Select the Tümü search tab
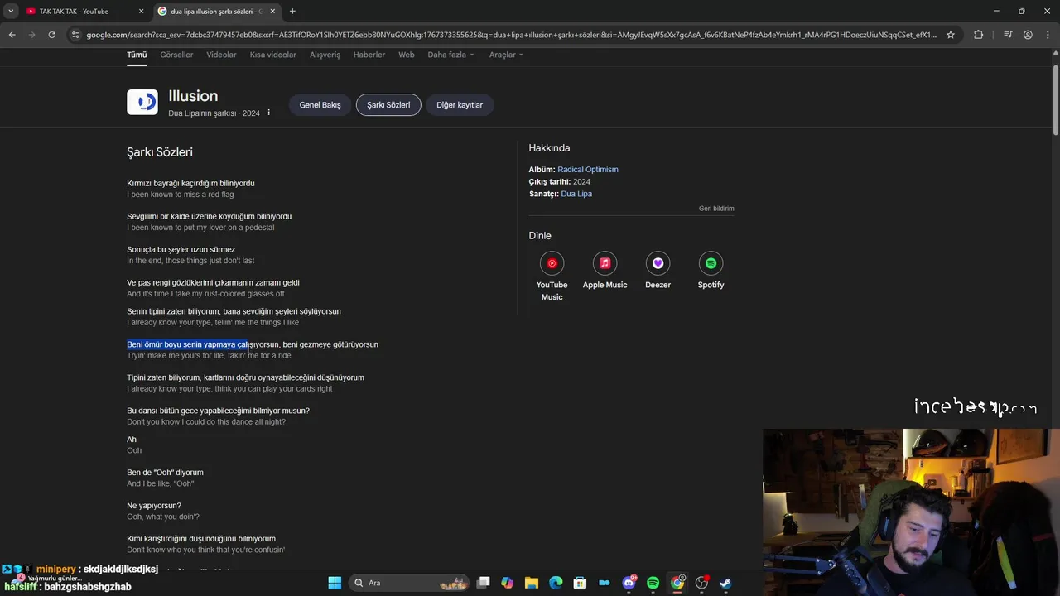Viewport: 1060px width, 596px height. point(137,55)
